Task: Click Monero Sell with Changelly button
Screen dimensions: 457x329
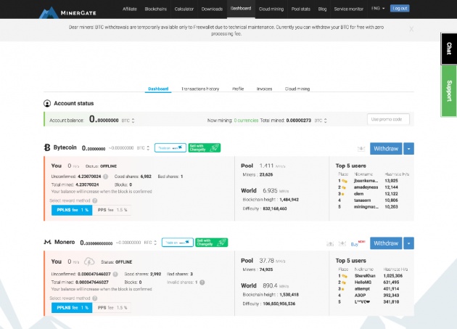Action: point(212,243)
